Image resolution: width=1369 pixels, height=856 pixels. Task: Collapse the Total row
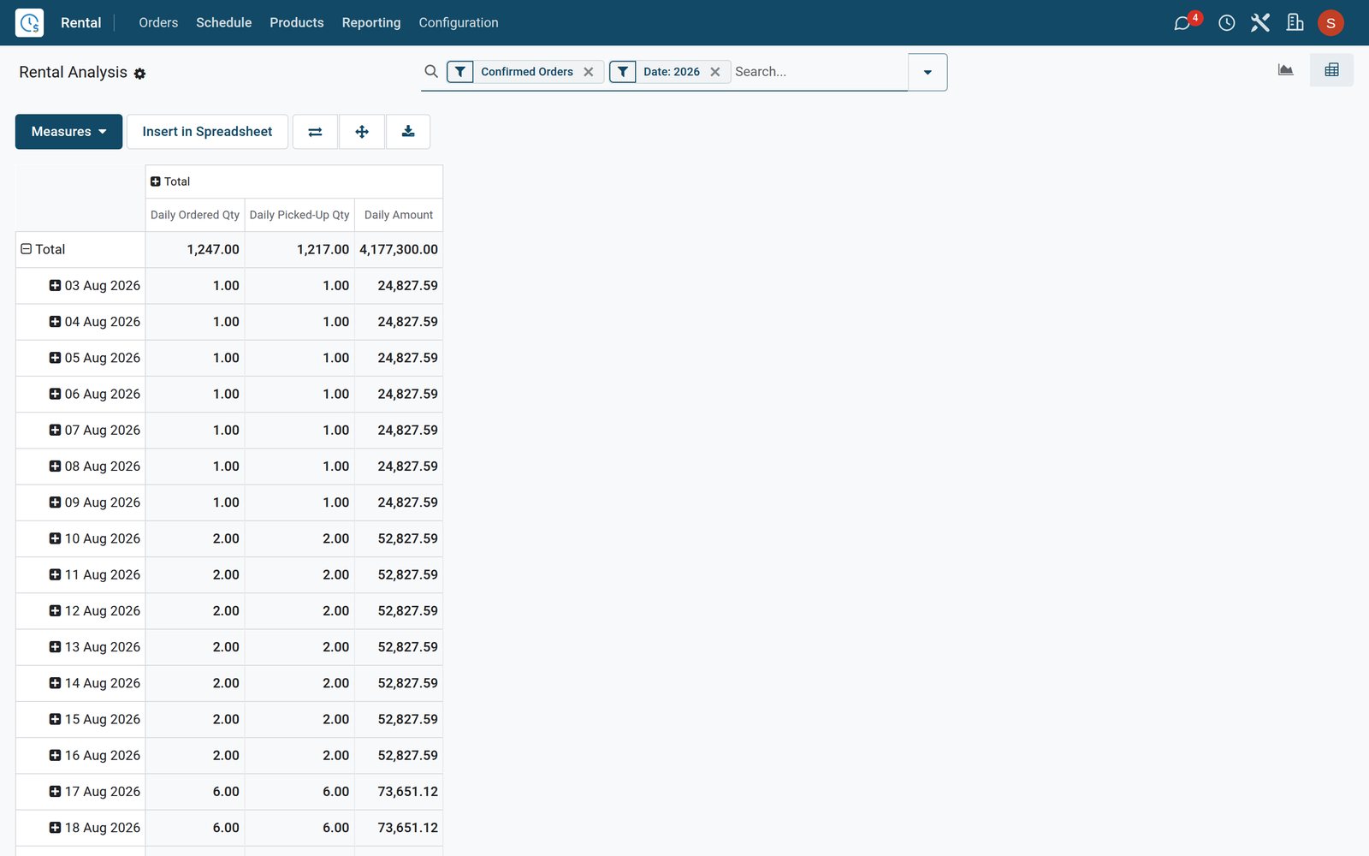click(42, 249)
